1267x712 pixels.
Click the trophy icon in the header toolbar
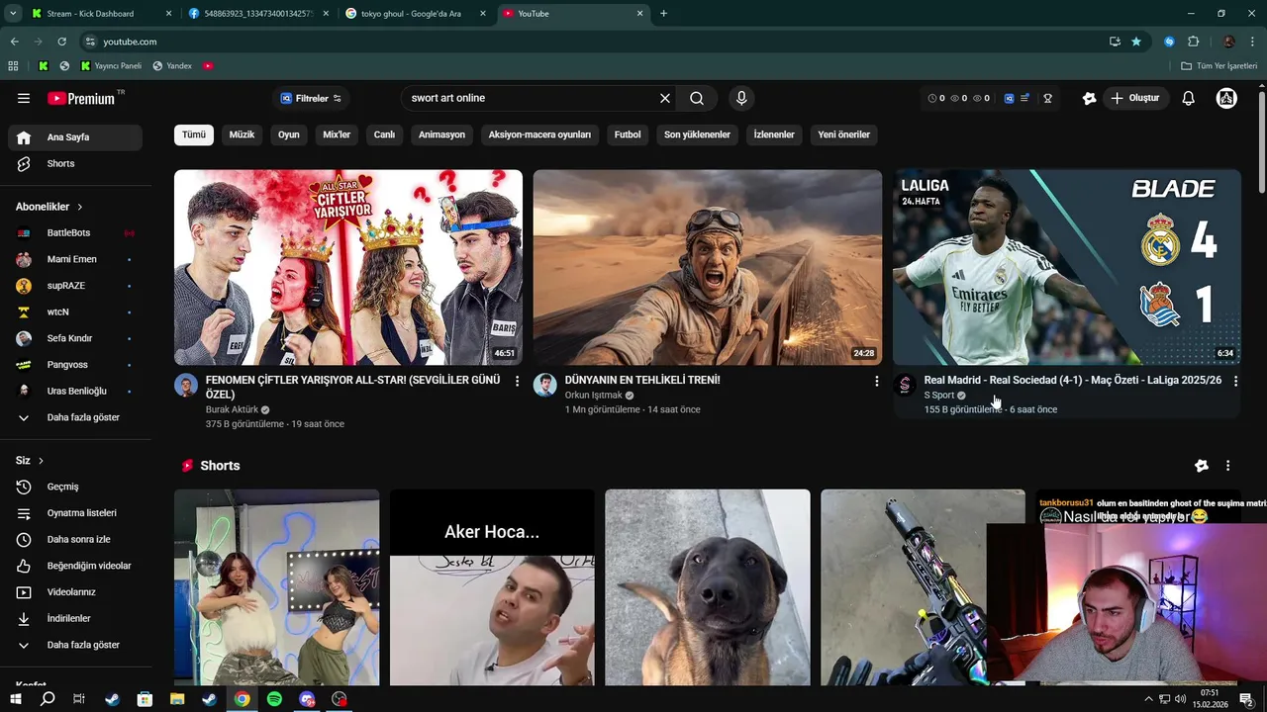point(1047,98)
